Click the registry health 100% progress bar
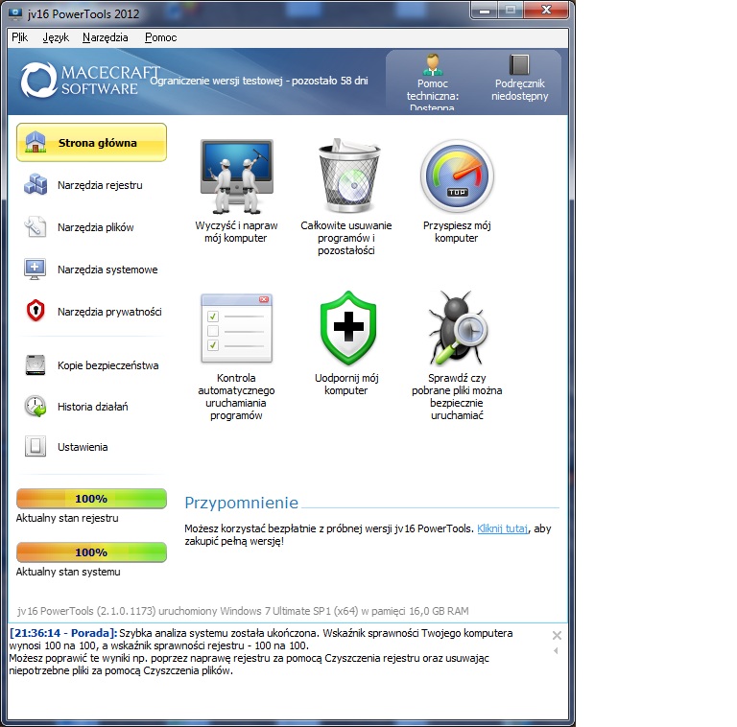Viewport: 737px width, 727px height. click(x=92, y=499)
